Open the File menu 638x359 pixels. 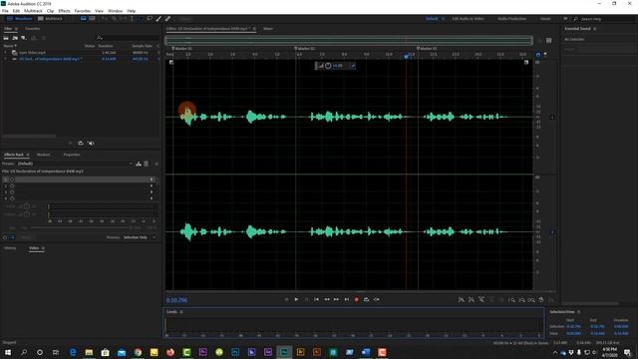point(5,11)
